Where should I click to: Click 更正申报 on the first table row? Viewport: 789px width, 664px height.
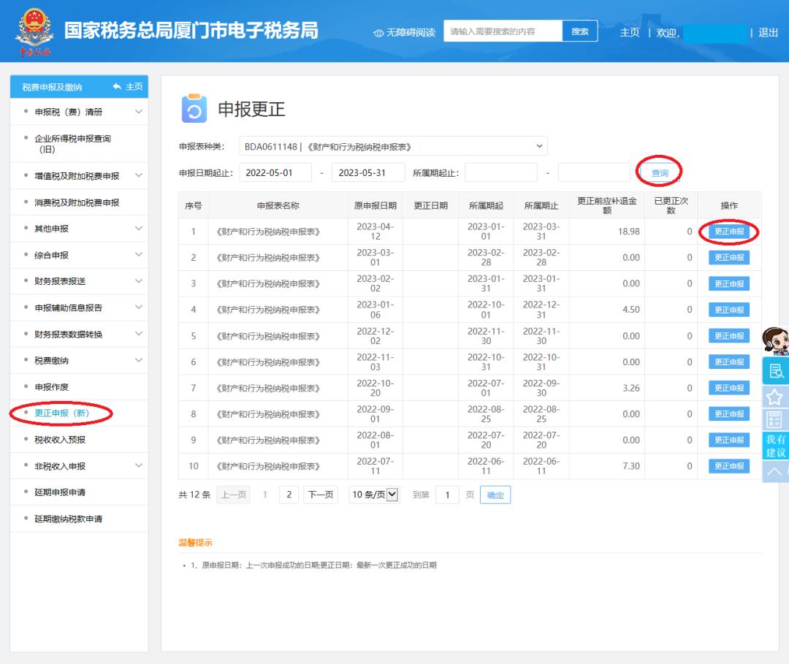click(728, 232)
